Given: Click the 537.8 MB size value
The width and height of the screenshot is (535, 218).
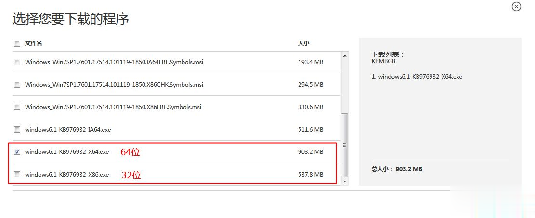Looking at the screenshot, I should point(311,174).
